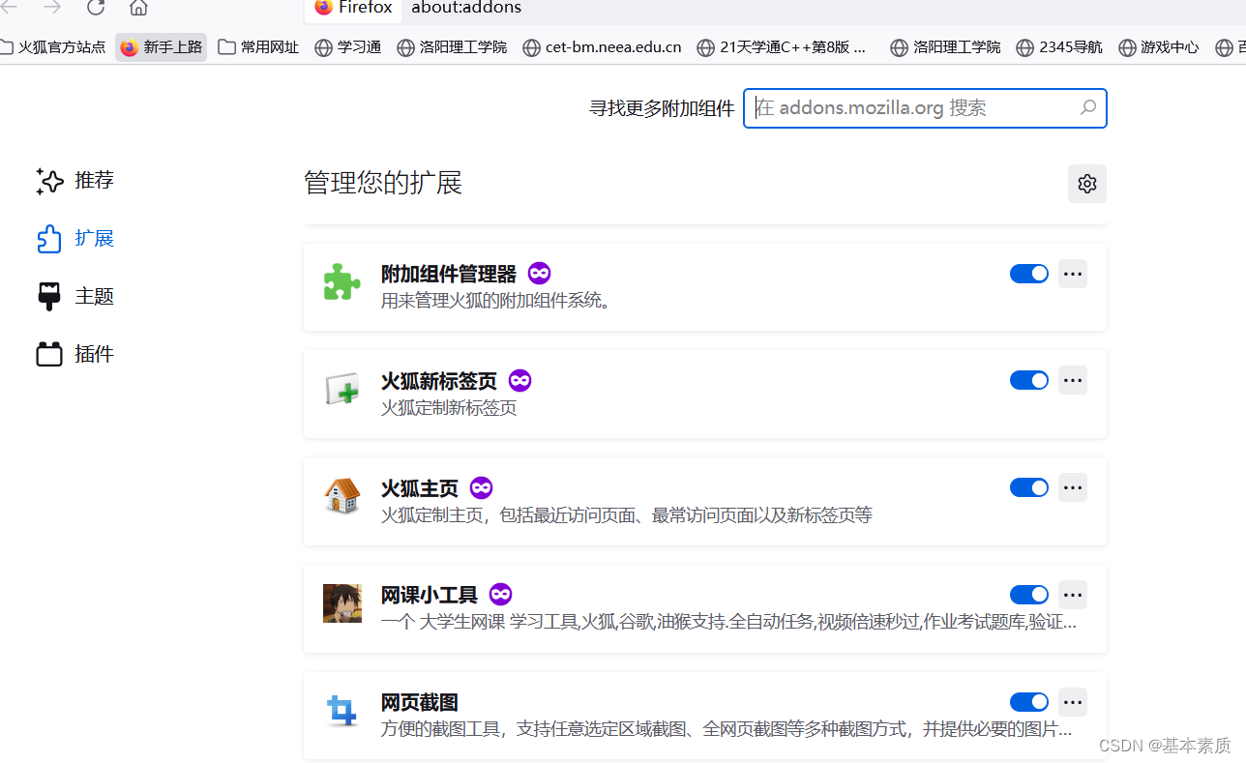This screenshot has height=763, width=1246.
Task: Open more options for 网页截图
Action: click(1073, 702)
